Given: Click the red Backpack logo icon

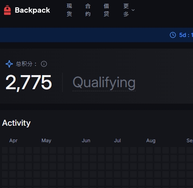Looking at the screenshot, I should (7, 10).
